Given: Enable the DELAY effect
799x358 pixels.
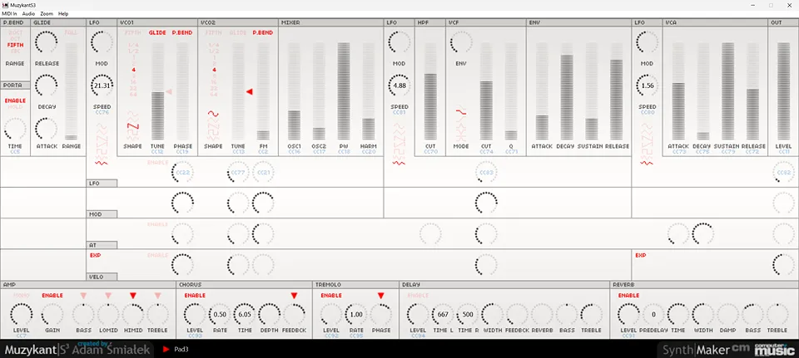Looking at the screenshot, I should [x=418, y=296].
